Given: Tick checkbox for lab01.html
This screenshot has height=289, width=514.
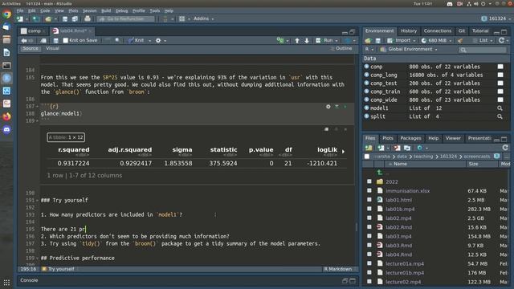Looking at the screenshot, I should (x=369, y=200).
